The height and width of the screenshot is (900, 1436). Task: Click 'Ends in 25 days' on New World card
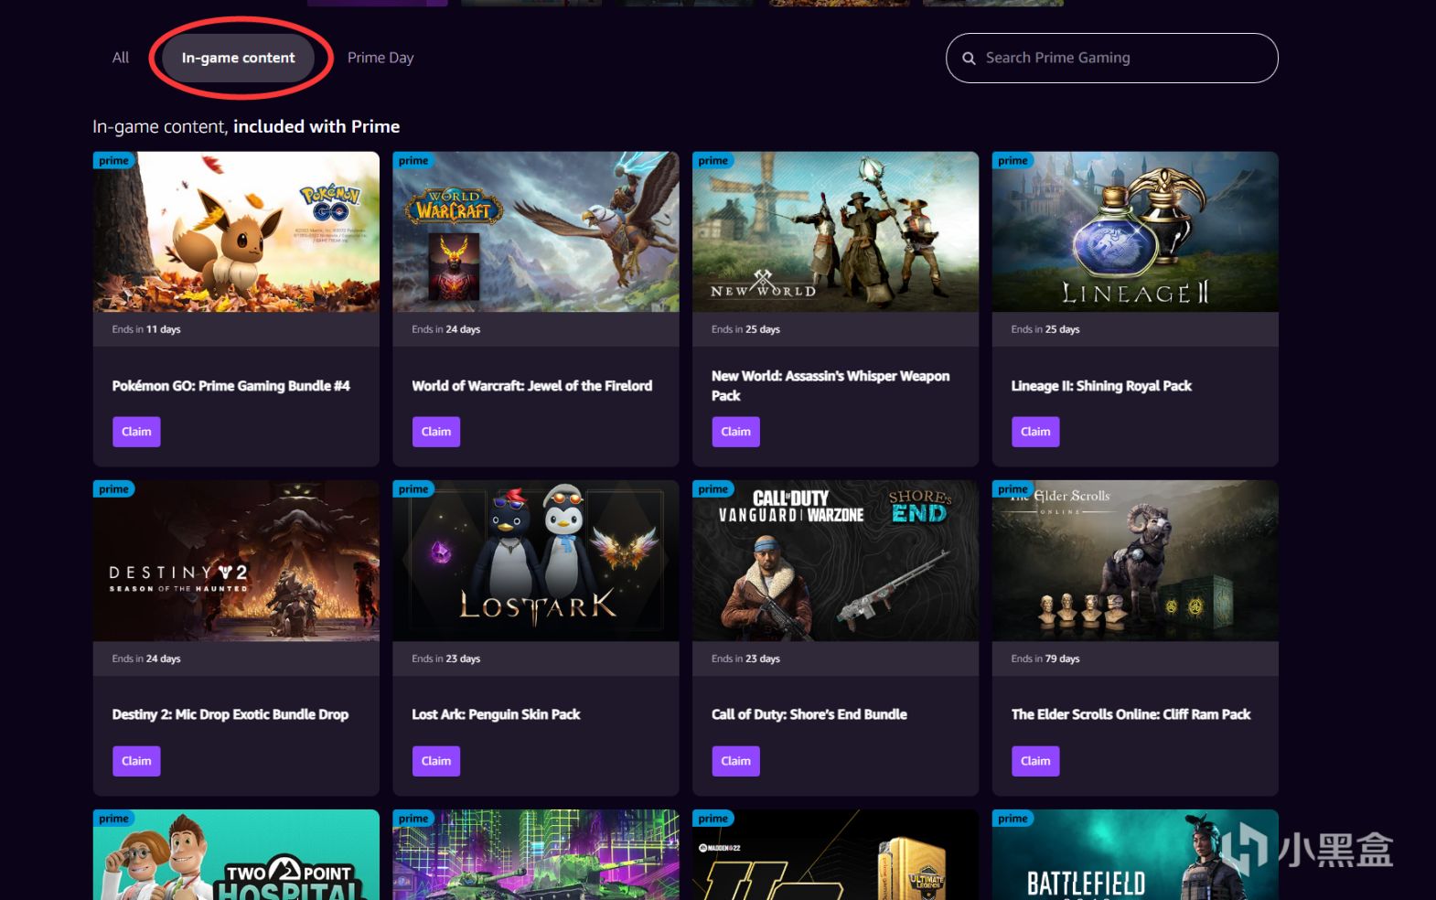click(746, 329)
